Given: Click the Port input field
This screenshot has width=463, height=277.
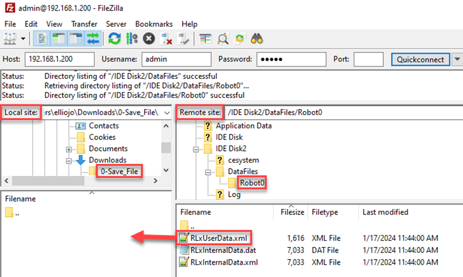Looking at the screenshot, I should click(x=369, y=59).
